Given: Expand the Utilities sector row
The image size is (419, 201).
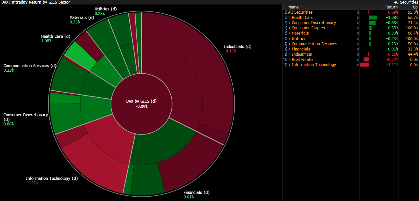Looking at the screenshot, I should pyautogui.click(x=289, y=38).
